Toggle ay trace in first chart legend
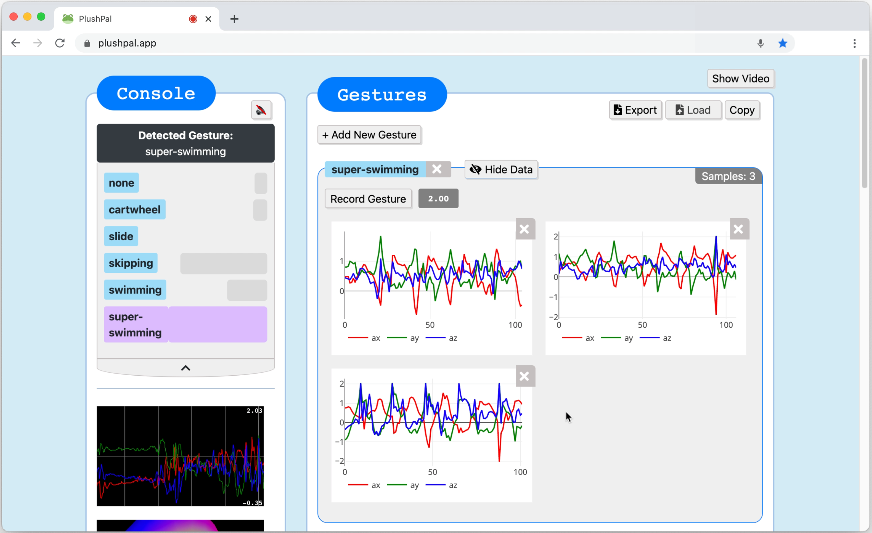The height and width of the screenshot is (533, 872). click(403, 338)
